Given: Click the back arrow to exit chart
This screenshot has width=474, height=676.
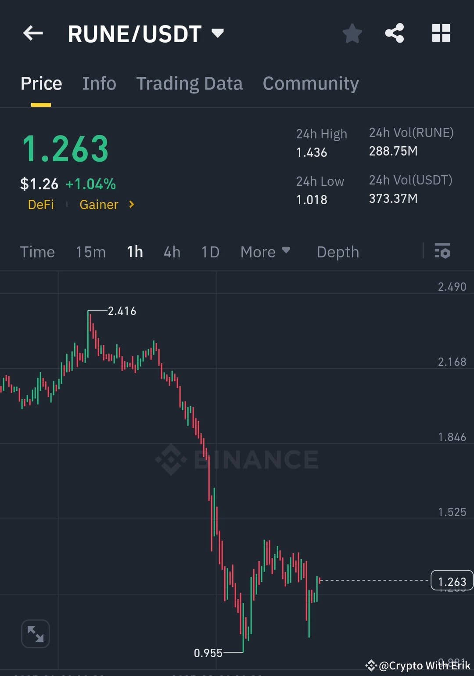Looking at the screenshot, I should click(33, 33).
